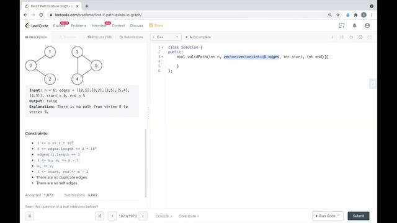
Task: Go forward in browser history
Action: pyautogui.click(x=33, y=15)
